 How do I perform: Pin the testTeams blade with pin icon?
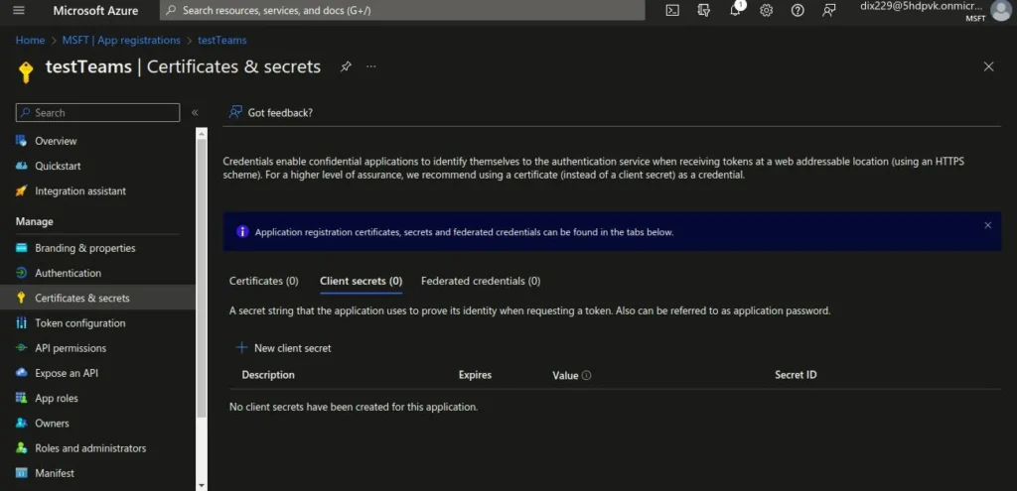[x=346, y=66]
